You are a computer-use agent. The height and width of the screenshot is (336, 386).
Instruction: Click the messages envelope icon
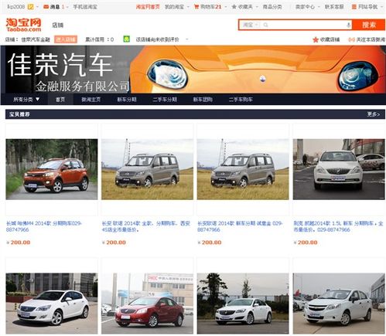tap(46, 7)
